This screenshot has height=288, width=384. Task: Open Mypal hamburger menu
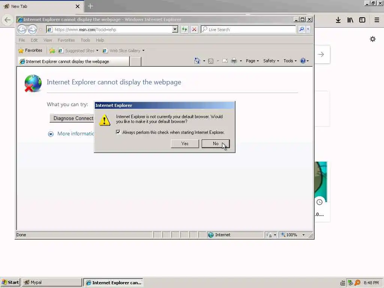pyautogui.click(x=377, y=20)
